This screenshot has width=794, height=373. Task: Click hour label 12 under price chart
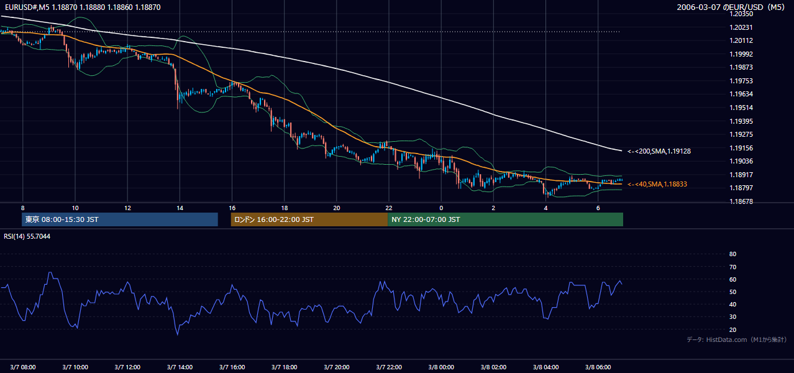click(127, 208)
